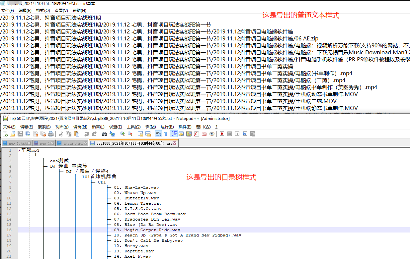Open Find with the binoculars icon

[x=104, y=134]
